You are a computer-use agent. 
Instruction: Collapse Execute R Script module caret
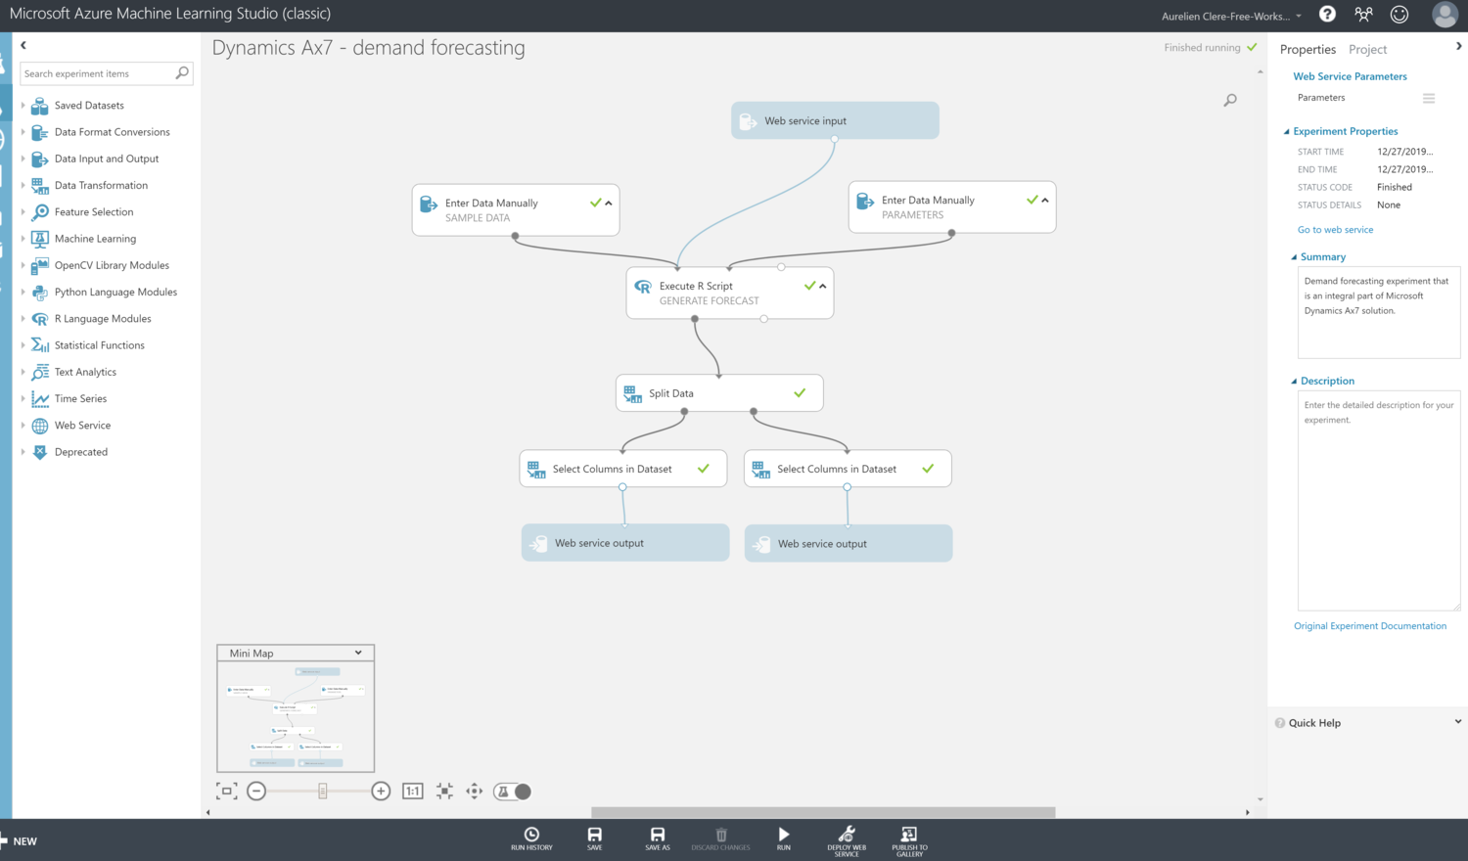coord(823,286)
